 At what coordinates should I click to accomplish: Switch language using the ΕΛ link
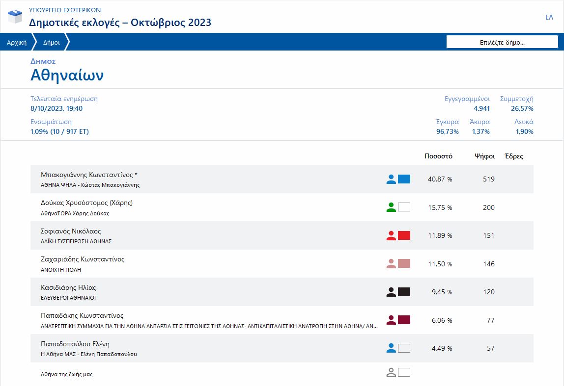pos(549,17)
